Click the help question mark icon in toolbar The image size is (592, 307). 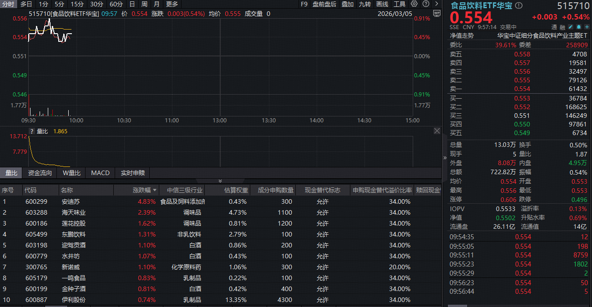(425, 4)
